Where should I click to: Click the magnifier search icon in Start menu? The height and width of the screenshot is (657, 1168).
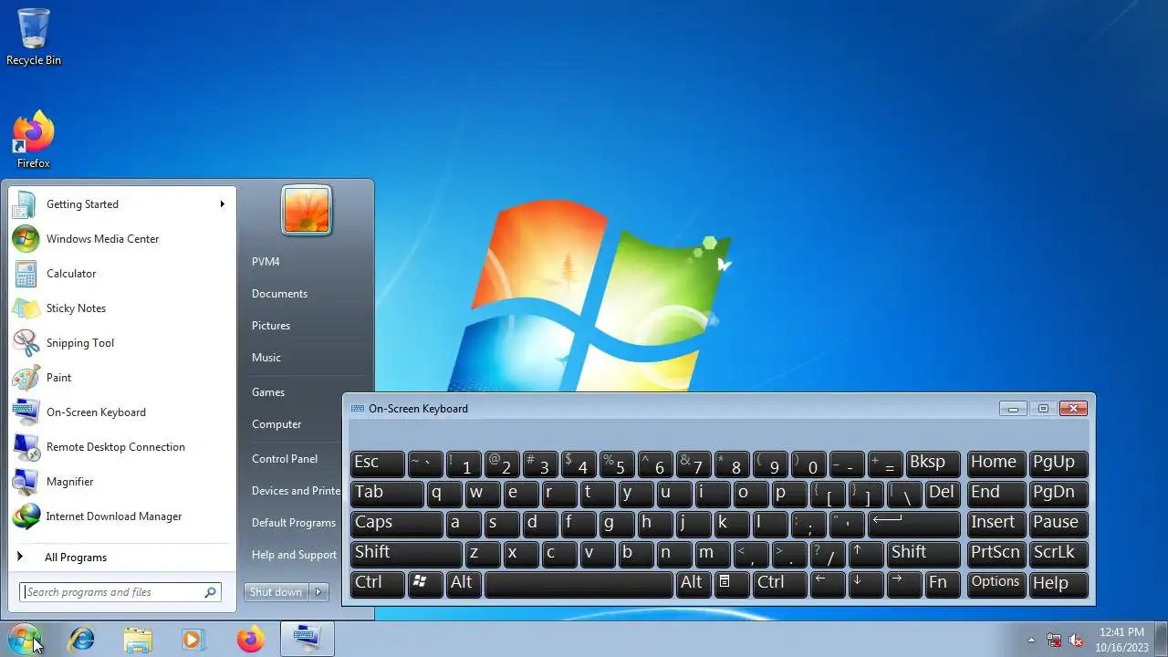211,592
